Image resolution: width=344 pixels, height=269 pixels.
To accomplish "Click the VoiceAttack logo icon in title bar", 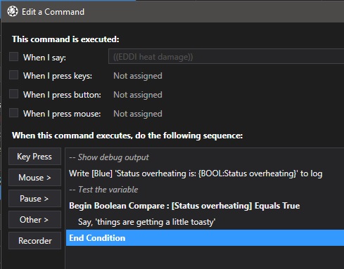I will [13, 11].
